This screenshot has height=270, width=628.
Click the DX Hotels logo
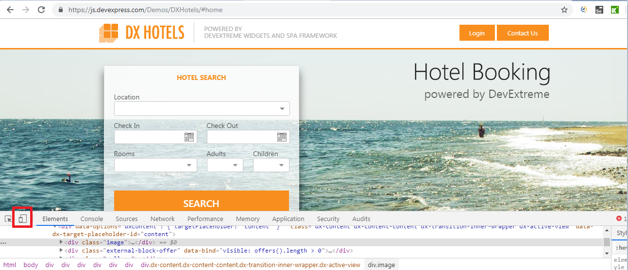[142, 33]
